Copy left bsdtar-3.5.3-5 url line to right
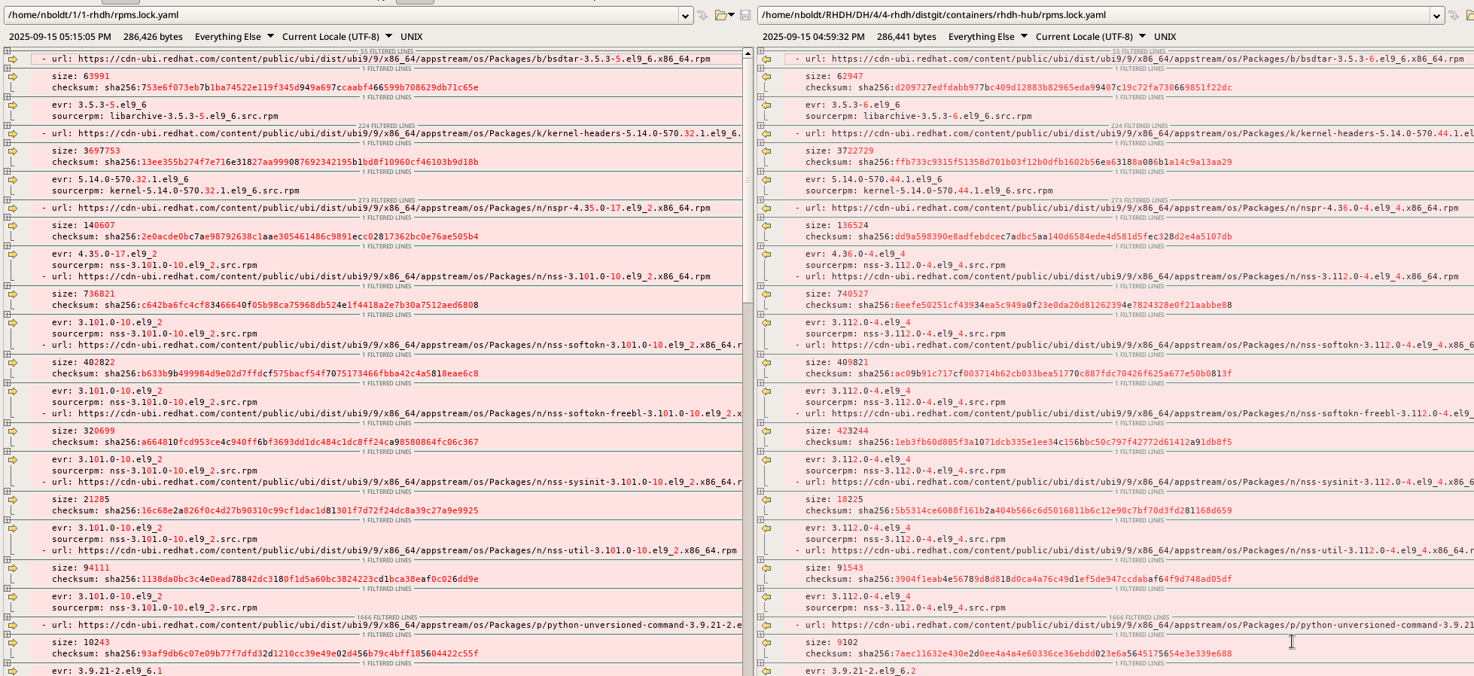1474x676 pixels. (x=13, y=59)
